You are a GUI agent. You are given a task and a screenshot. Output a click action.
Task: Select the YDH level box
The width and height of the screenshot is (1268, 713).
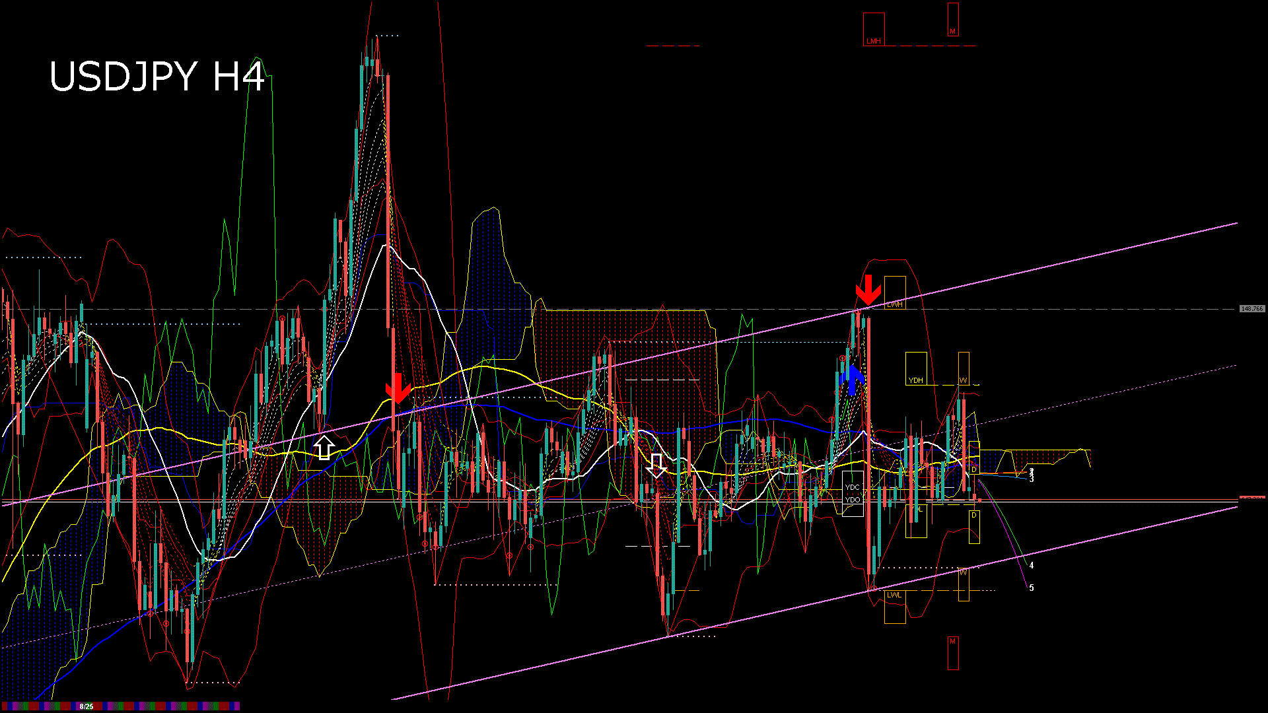click(x=916, y=368)
